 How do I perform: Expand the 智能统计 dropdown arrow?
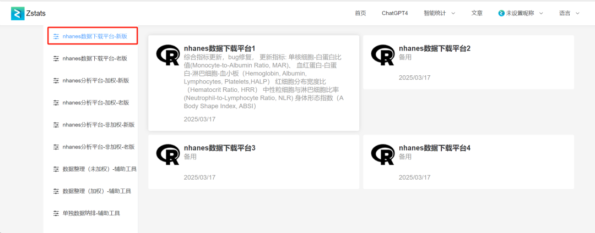point(453,13)
